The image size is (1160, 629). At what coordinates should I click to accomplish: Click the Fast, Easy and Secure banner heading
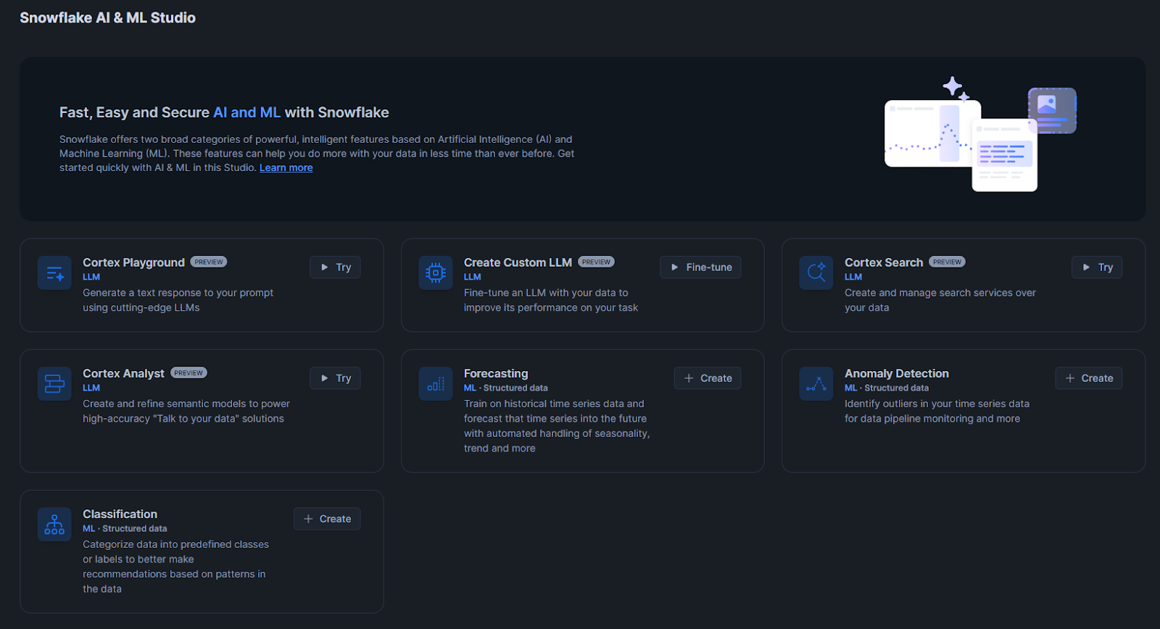[x=224, y=112]
